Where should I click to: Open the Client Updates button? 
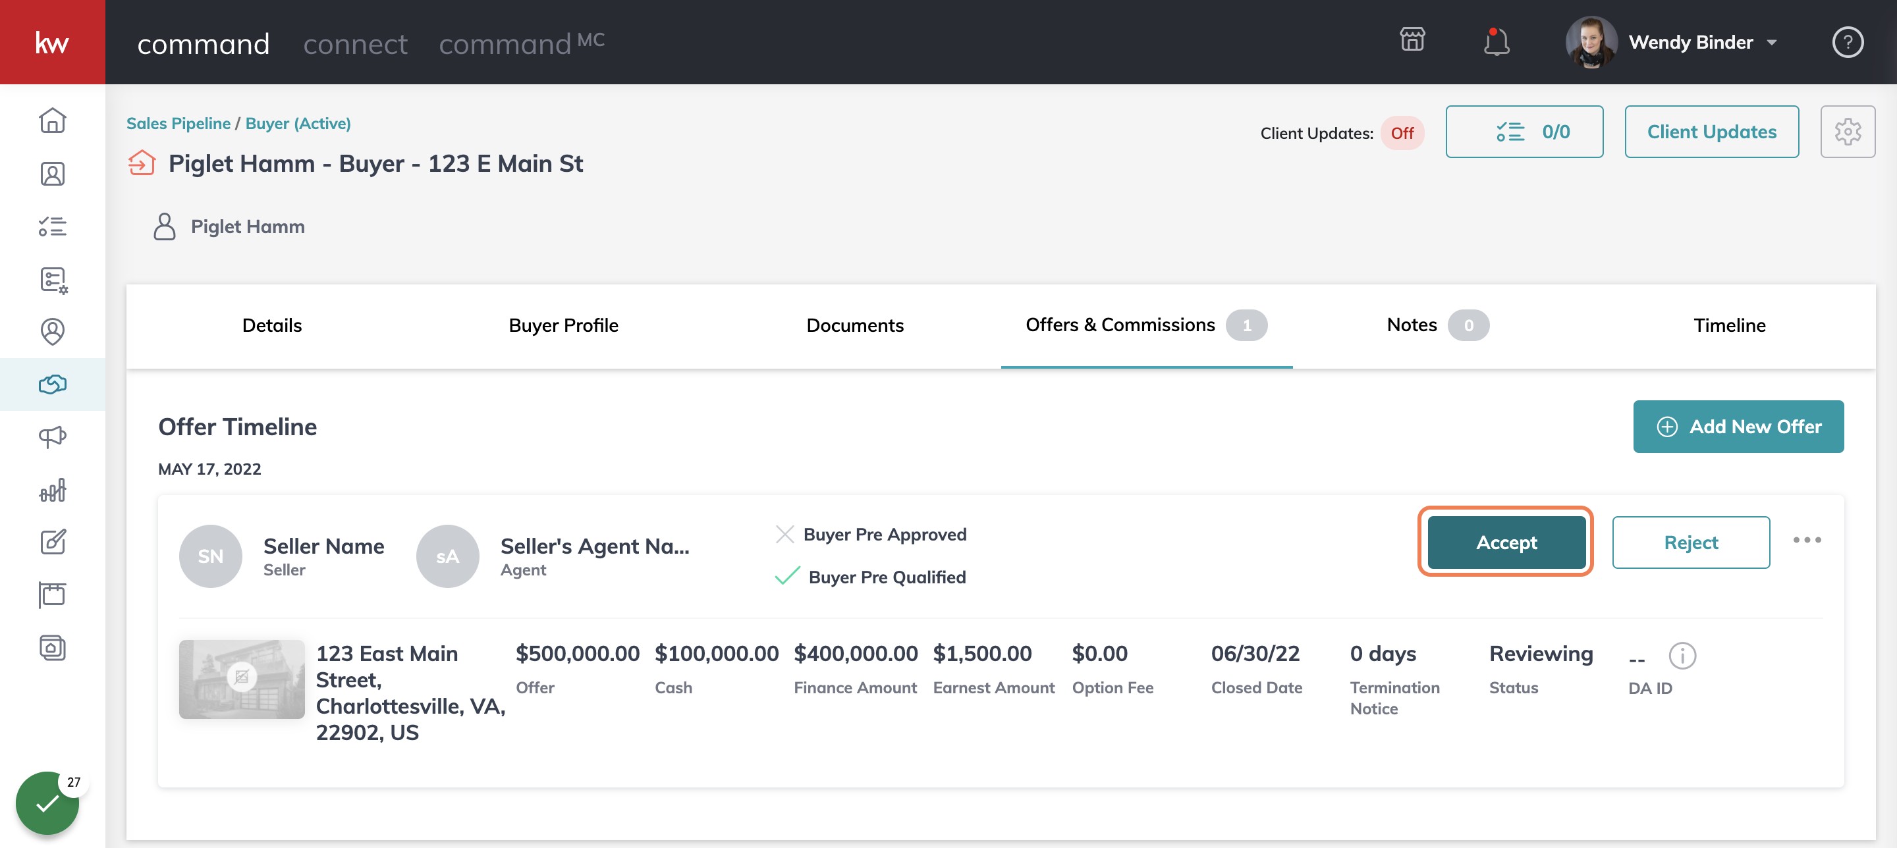1711,132
